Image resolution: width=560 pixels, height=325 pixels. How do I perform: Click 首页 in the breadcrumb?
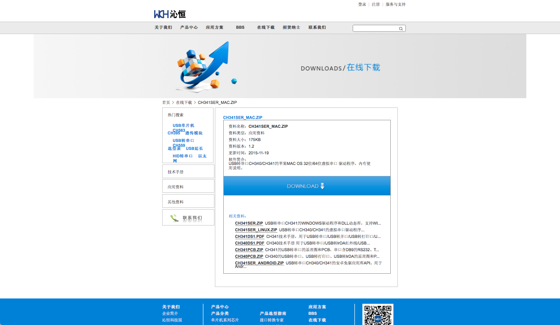click(x=166, y=103)
